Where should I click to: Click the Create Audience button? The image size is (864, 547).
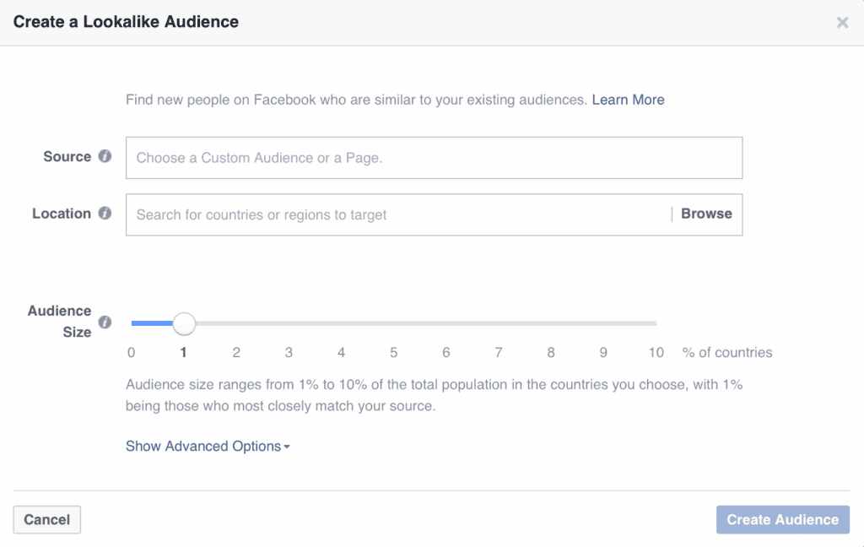point(782,519)
